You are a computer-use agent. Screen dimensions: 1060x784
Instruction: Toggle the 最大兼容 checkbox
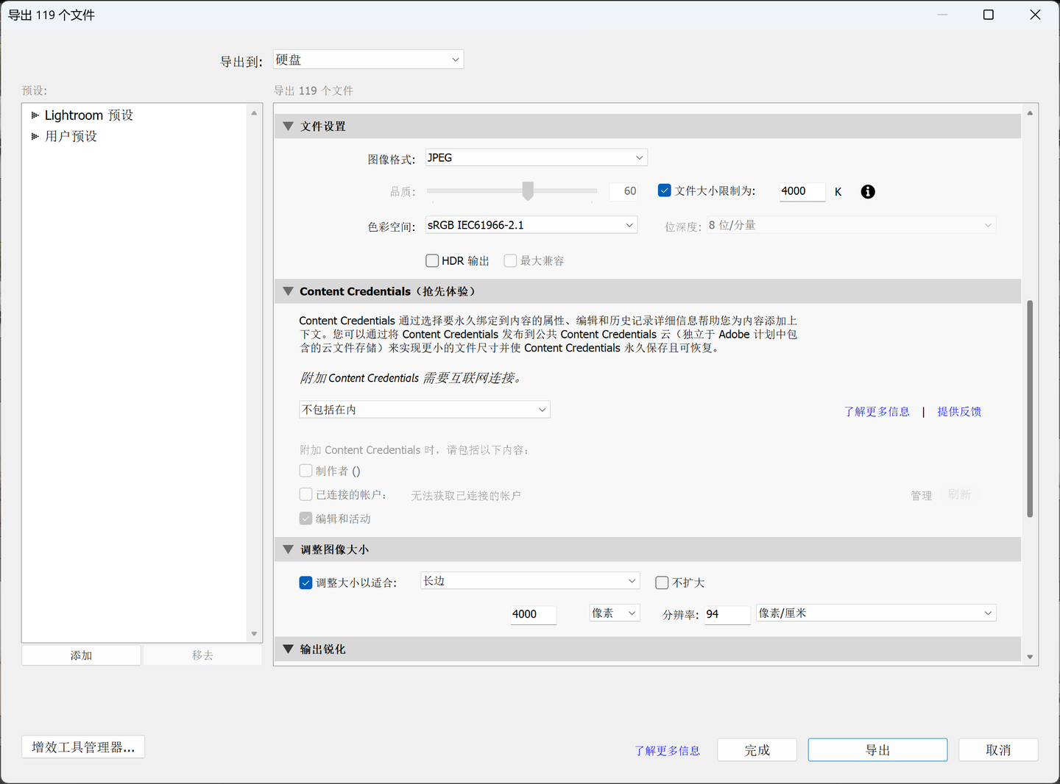510,260
